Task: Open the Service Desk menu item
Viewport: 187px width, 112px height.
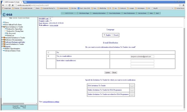Action: pyautogui.click(x=142, y=13)
